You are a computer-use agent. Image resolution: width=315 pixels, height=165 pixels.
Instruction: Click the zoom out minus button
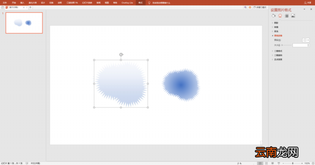coord(283,163)
